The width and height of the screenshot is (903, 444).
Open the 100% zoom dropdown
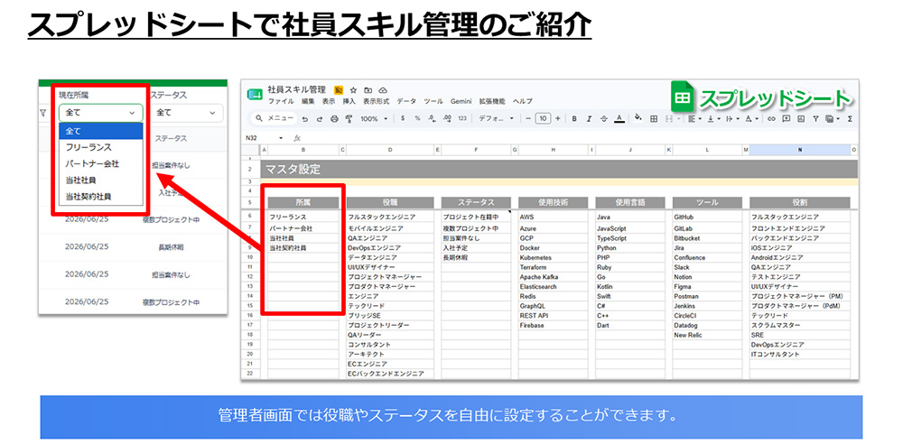(x=374, y=118)
